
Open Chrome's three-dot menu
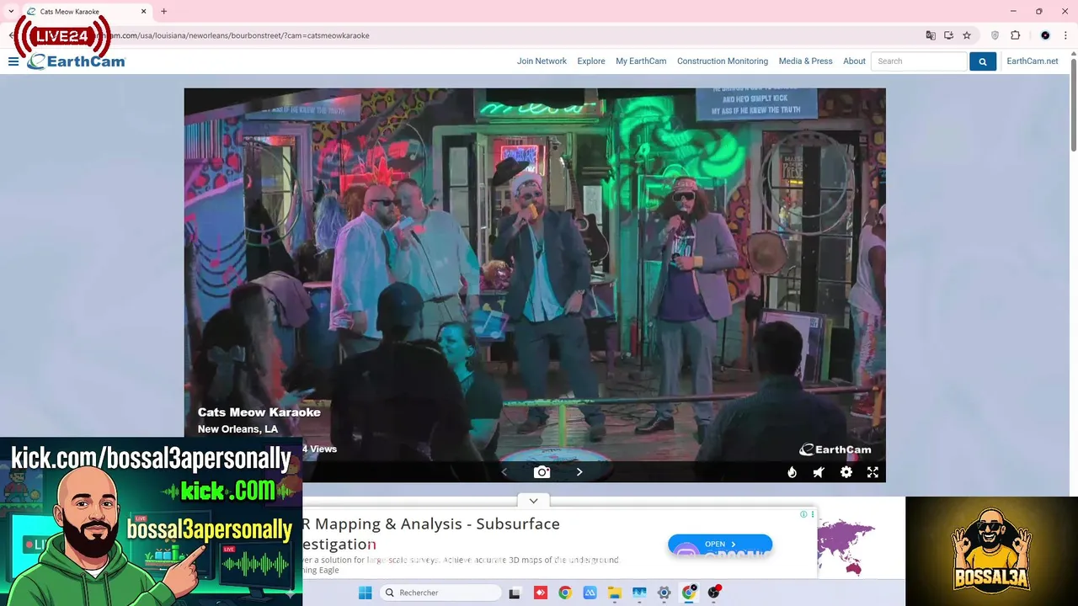pos(1065,35)
